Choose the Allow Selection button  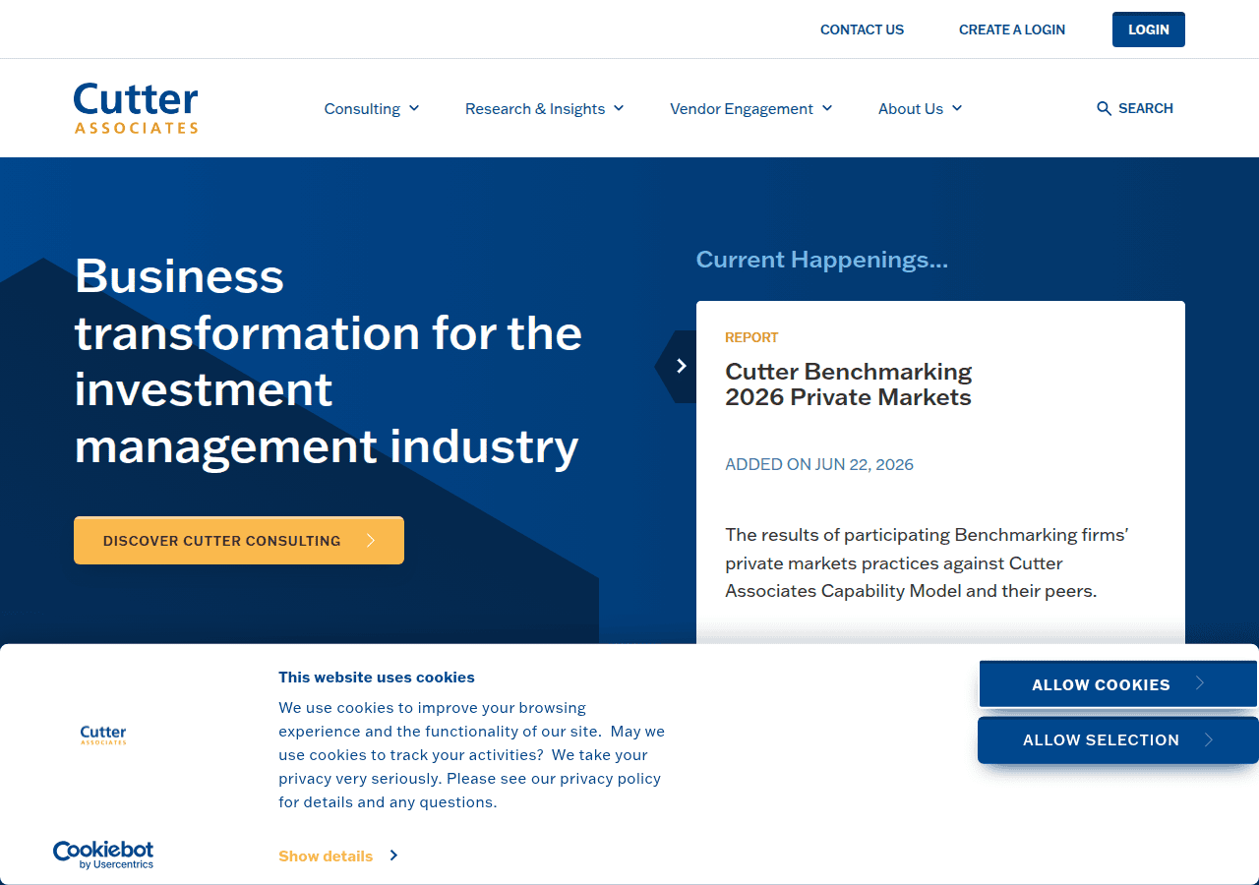tap(1118, 740)
